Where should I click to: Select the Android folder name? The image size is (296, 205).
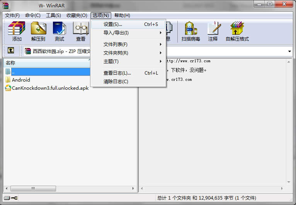21,80
